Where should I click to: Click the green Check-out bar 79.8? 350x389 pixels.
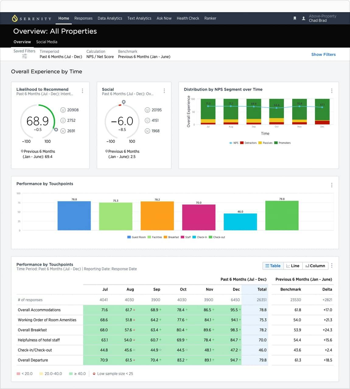pyautogui.click(x=282, y=215)
